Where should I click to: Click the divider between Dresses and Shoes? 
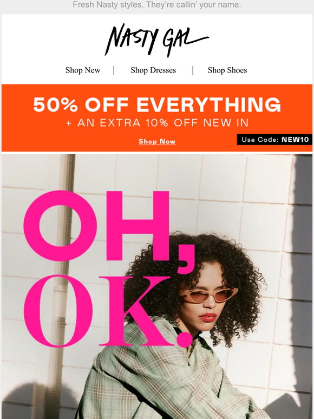coord(193,70)
